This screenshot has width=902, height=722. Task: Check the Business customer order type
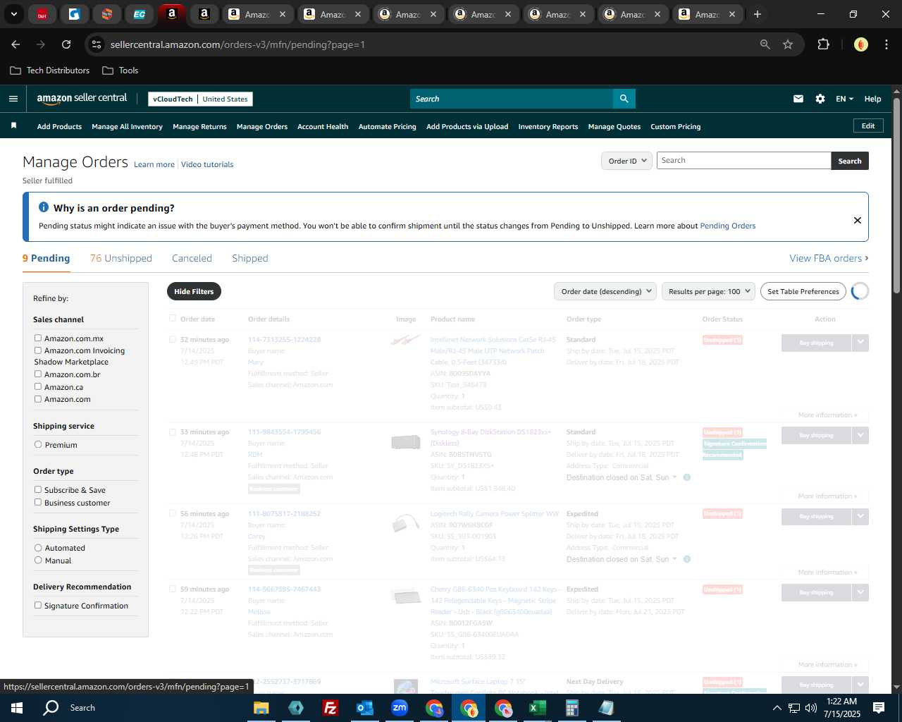point(38,502)
